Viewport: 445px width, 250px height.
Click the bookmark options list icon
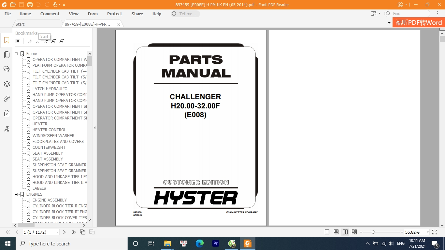18,41
